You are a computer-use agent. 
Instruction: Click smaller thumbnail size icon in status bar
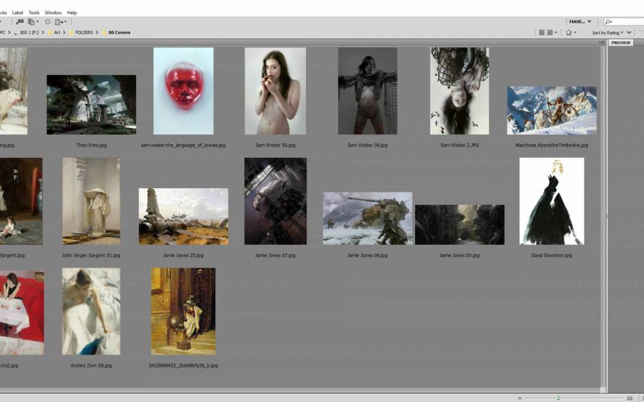pyautogui.click(x=520, y=398)
